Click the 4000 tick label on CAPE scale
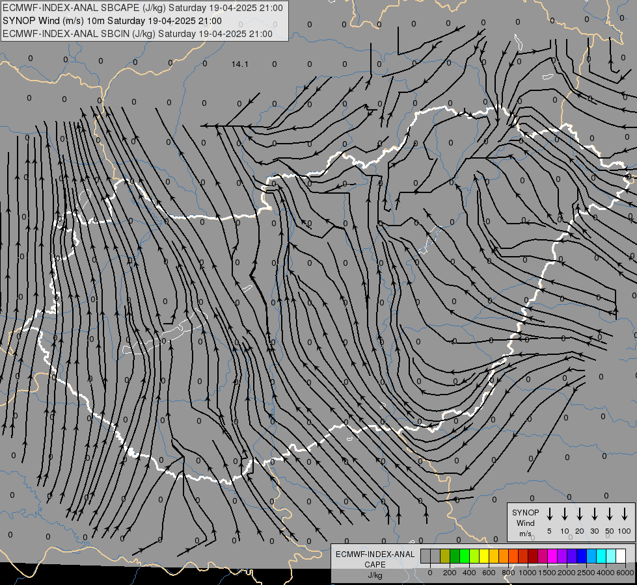The height and width of the screenshot is (585, 637). [606, 573]
